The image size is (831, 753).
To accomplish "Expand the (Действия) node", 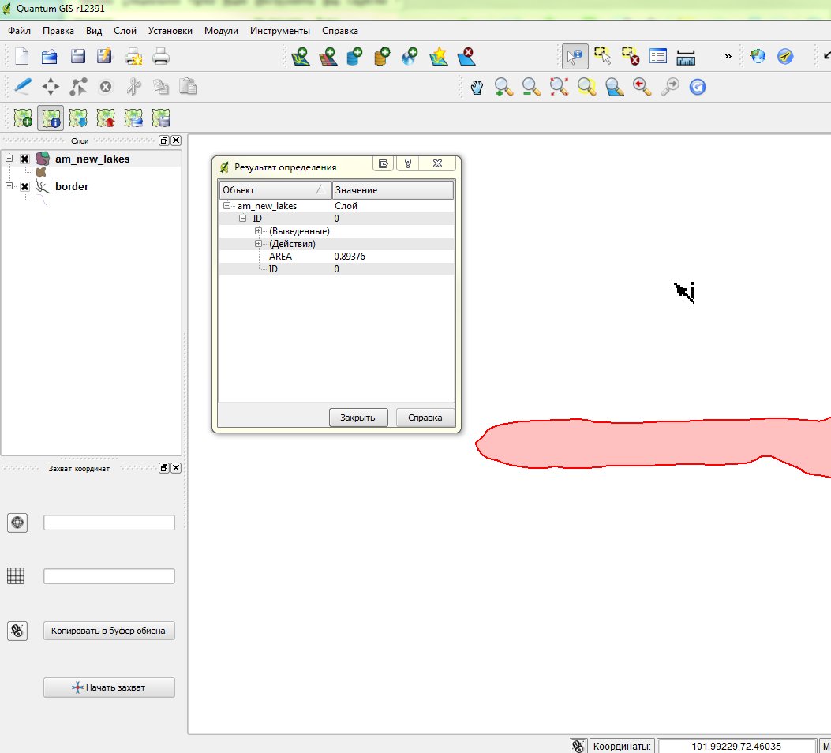I will click(259, 244).
